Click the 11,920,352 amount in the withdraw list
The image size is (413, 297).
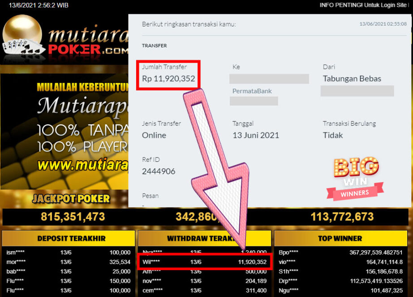(x=252, y=262)
